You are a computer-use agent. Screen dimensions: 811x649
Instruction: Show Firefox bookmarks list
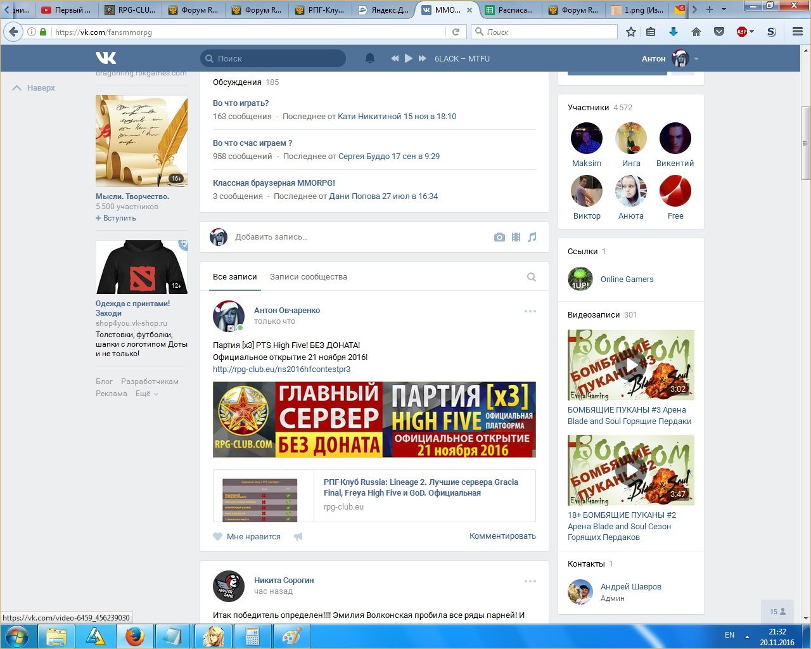pyautogui.click(x=651, y=32)
